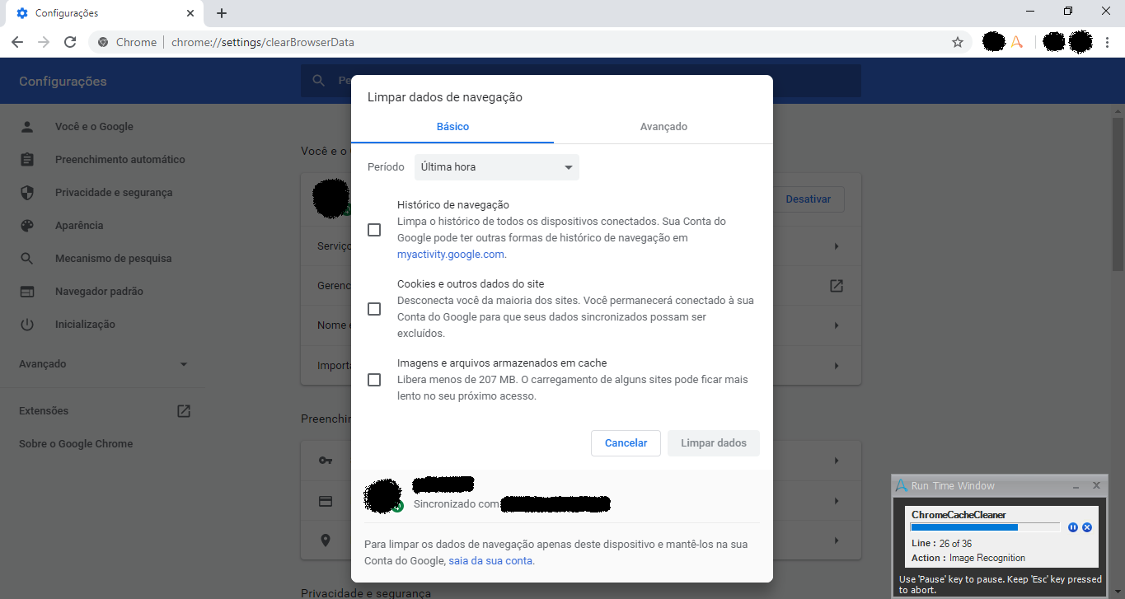Screen dimensions: 1125x599
Task: Open the Chrome three-dots menu
Action: point(1107,42)
